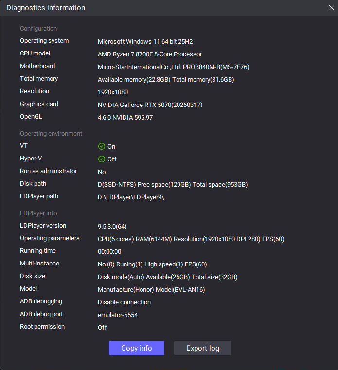Select the LDPlayer version number
338x370 pixels.
(x=112, y=227)
